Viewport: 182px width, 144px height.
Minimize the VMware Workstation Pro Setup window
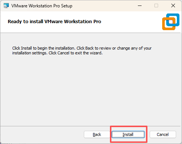(x=140, y=6)
